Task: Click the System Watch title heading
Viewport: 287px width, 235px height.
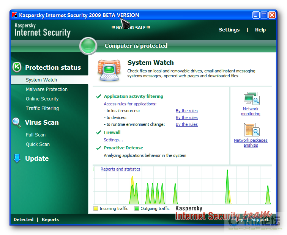Action: click(x=150, y=63)
